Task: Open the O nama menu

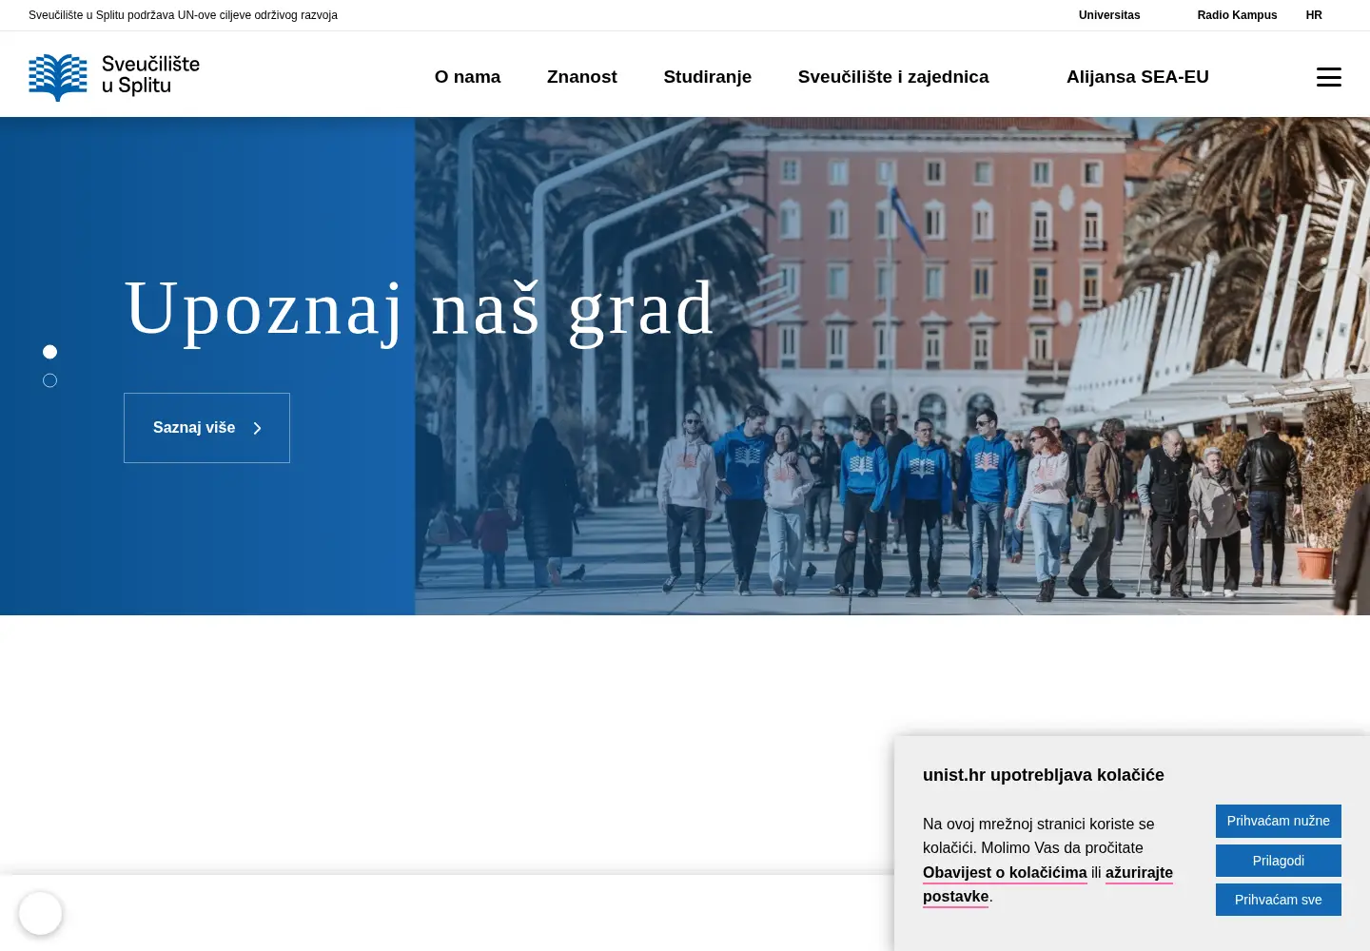Action: point(467,77)
